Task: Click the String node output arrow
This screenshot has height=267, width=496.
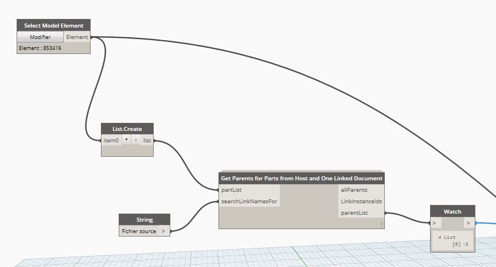Action: pyautogui.click(x=163, y=231)
